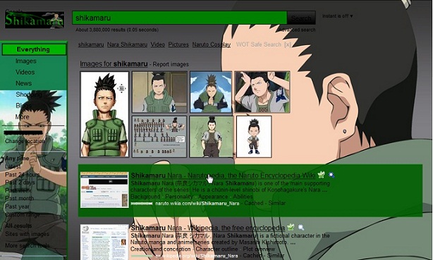The height and width of the screenshot is (260, 433).
Task: Click the WOT rating icon beside Narutopedia result
Action: [x=321, y=175]
